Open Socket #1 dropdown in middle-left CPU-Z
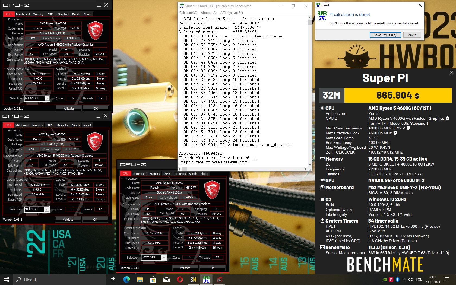Image resolution: width=456 pixels, height=285 pixels. (x=47, y=209)
